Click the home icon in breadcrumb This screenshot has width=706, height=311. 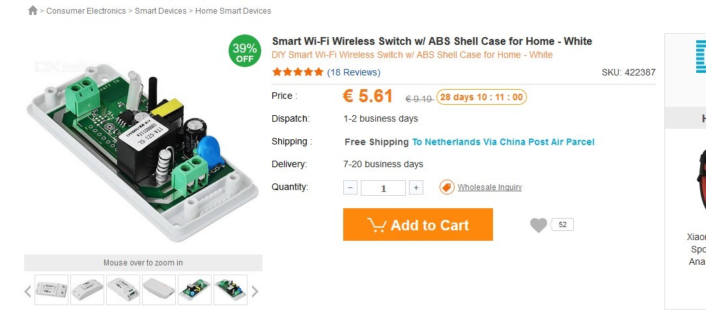pyautogui.click(x=33, y=10)
